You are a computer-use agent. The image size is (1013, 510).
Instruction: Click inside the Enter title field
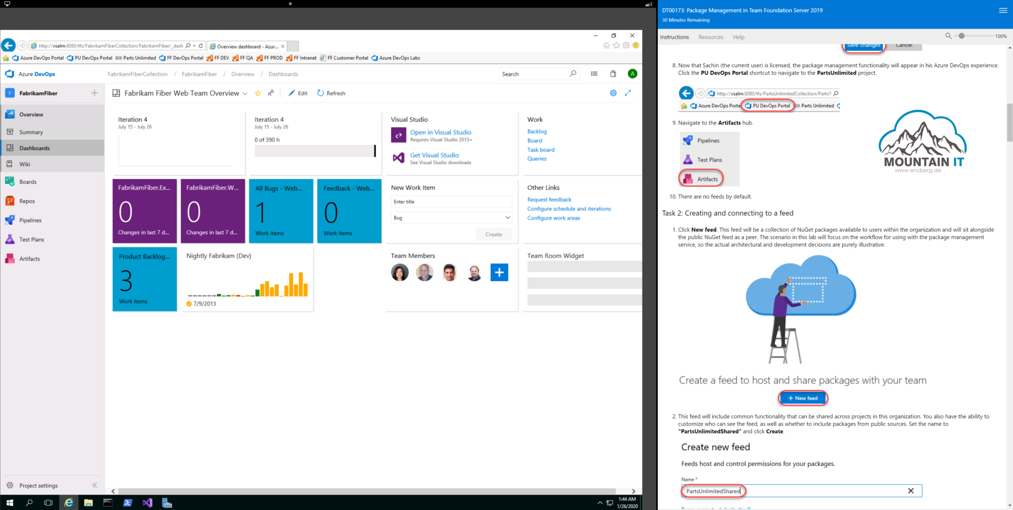tap(451, 201)
